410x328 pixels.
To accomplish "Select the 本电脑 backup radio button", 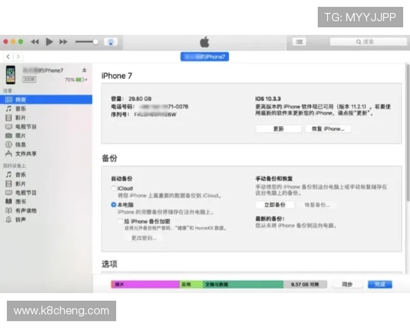I will click(113, 204).
